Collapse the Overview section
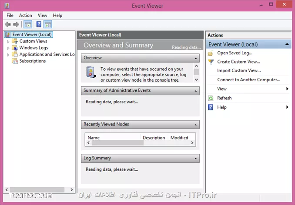The height and width of the screenshot is (205, 295). 196,58
